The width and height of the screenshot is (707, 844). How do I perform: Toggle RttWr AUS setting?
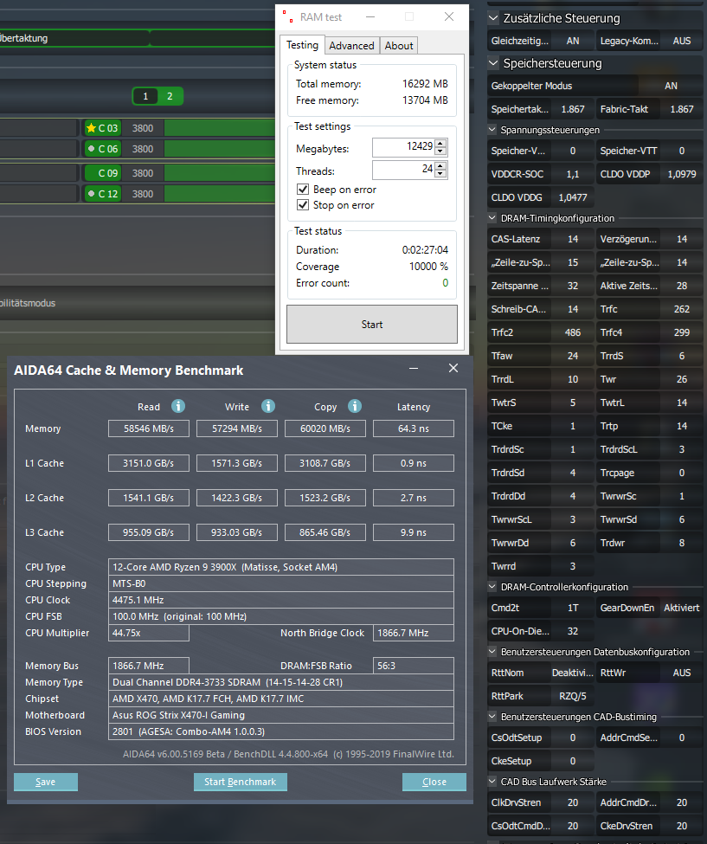coord(682,673)
